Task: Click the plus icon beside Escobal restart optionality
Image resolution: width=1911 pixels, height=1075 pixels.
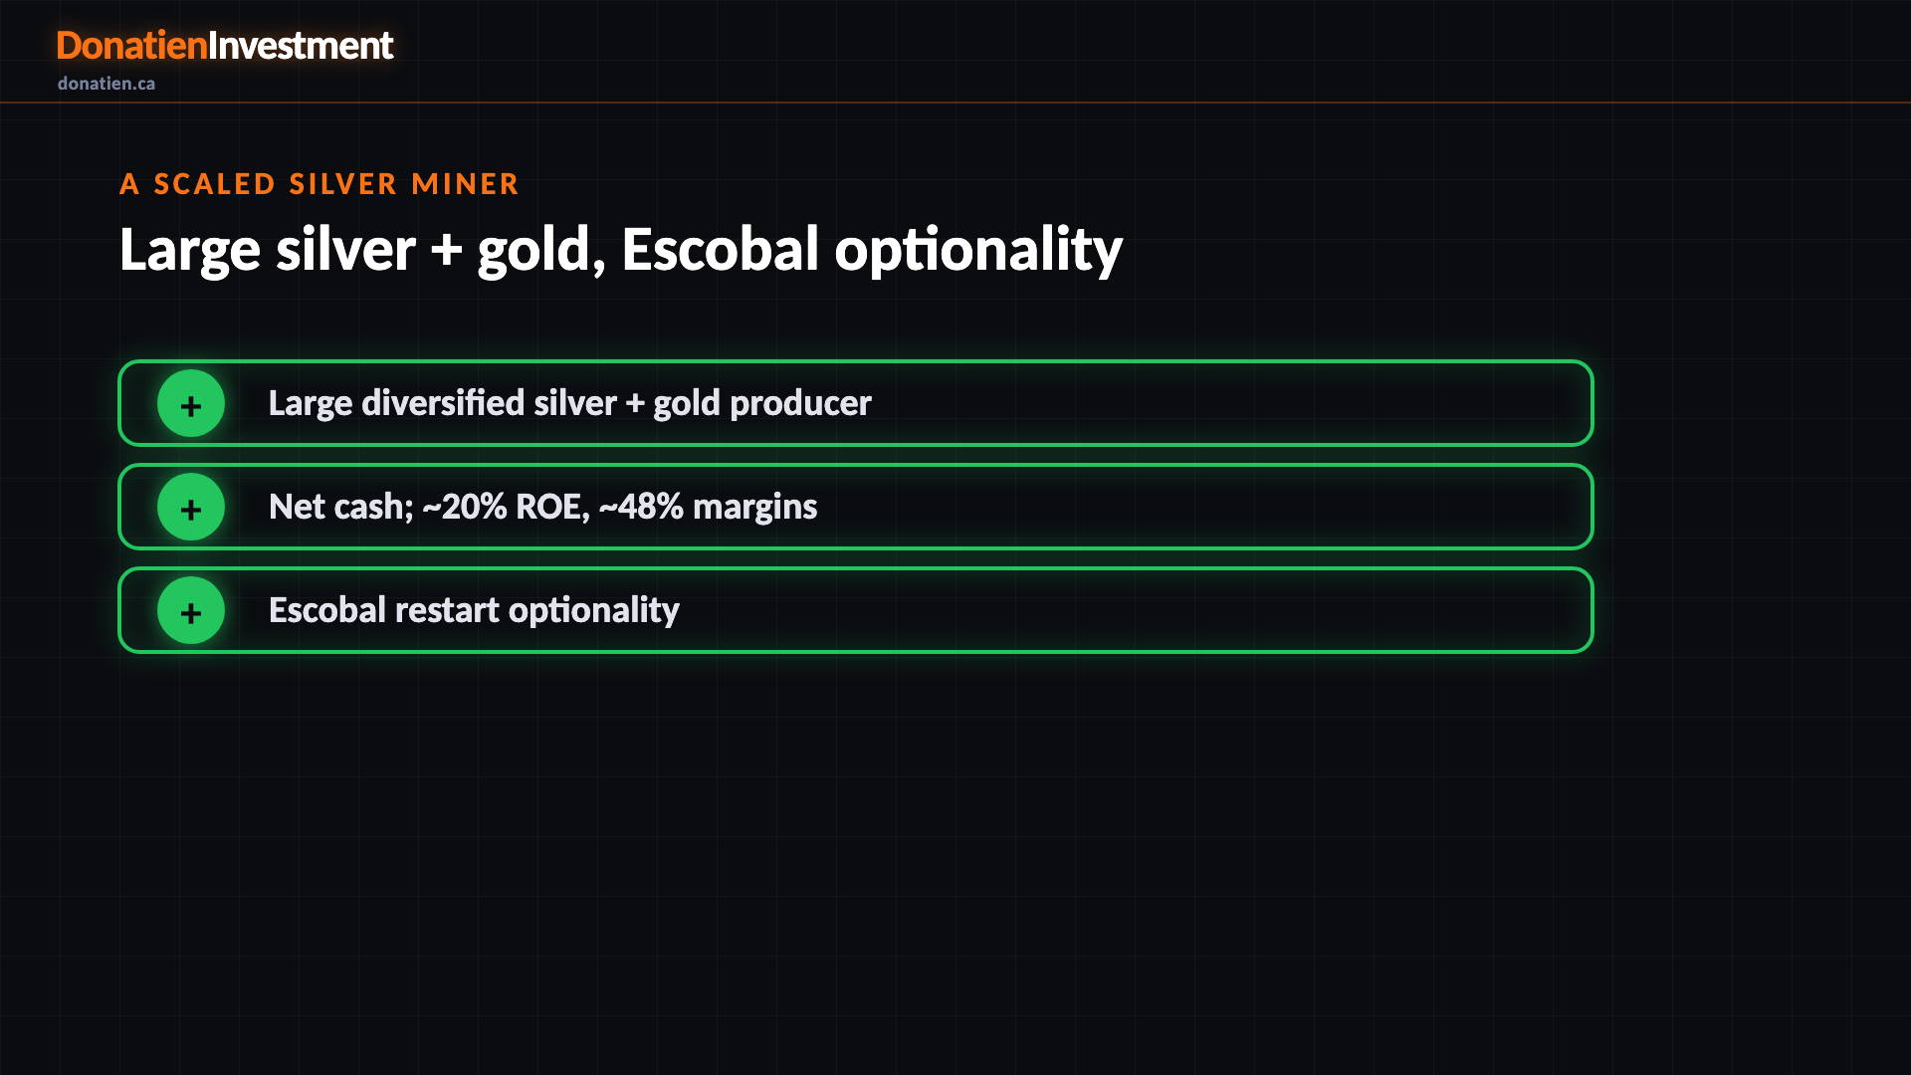Action: tap(191, 610)
